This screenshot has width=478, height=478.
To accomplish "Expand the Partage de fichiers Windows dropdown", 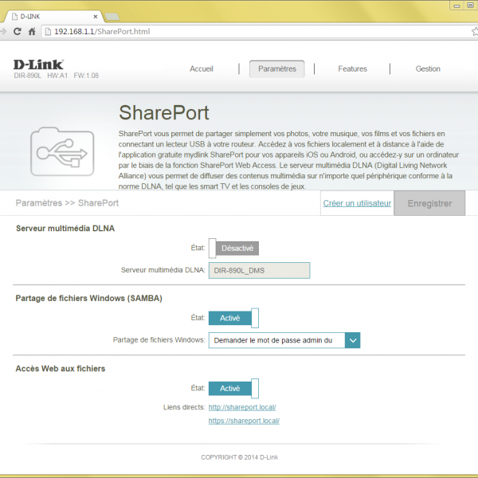I will [x=353, y=340].
